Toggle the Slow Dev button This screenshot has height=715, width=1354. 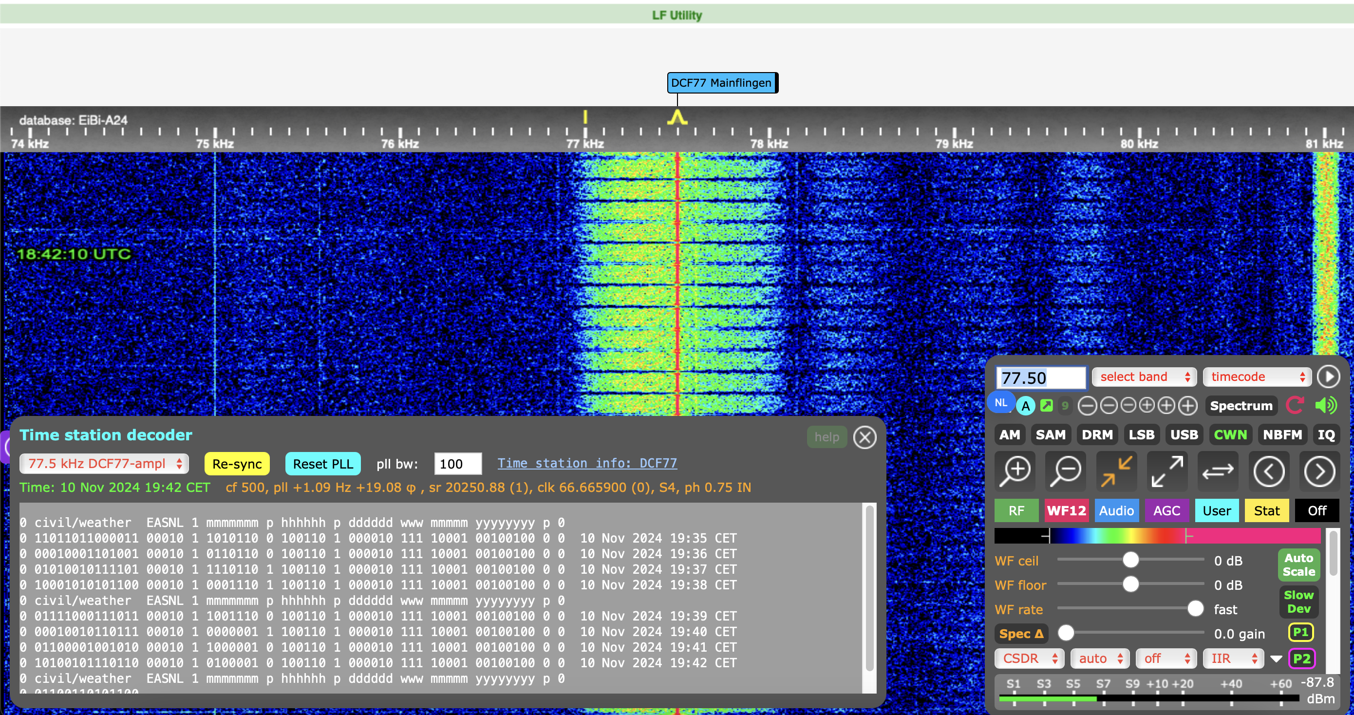1298,602
